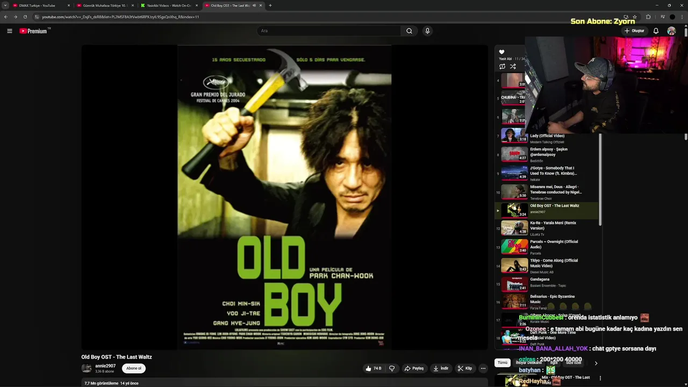Select Erdem alpsoy - Şaşkın playlist item

[x=547, y=154]
